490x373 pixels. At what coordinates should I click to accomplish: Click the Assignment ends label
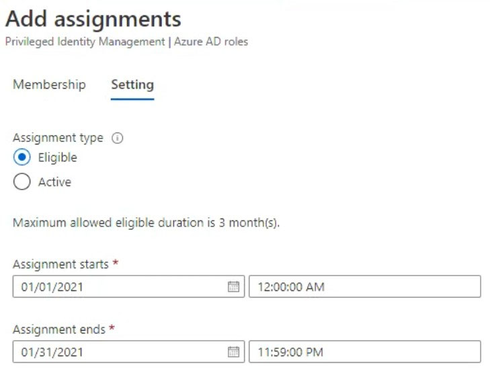pos(59,329)
